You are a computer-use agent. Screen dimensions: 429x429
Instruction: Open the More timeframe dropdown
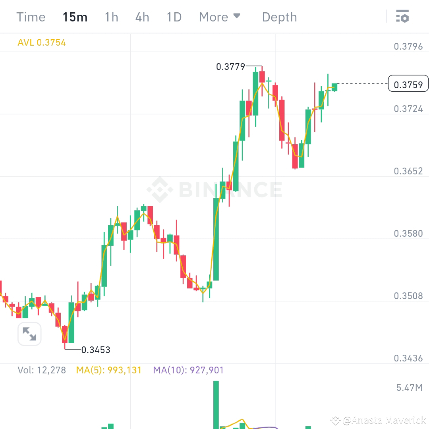coord(214,17)
